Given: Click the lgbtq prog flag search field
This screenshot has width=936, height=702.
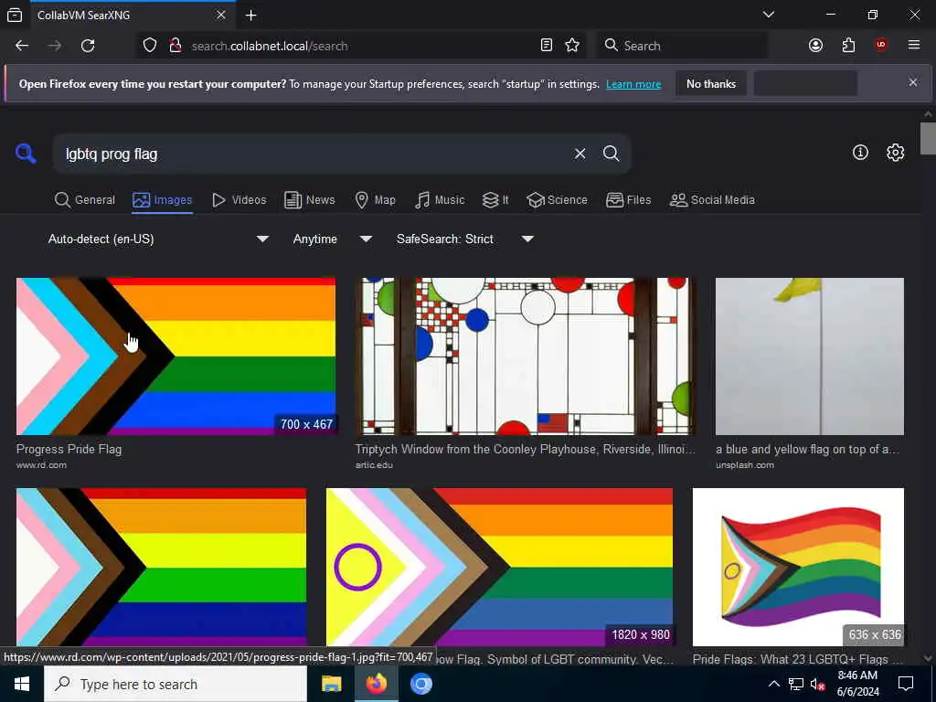Looking at the screenshot, I should coord(314,154).
